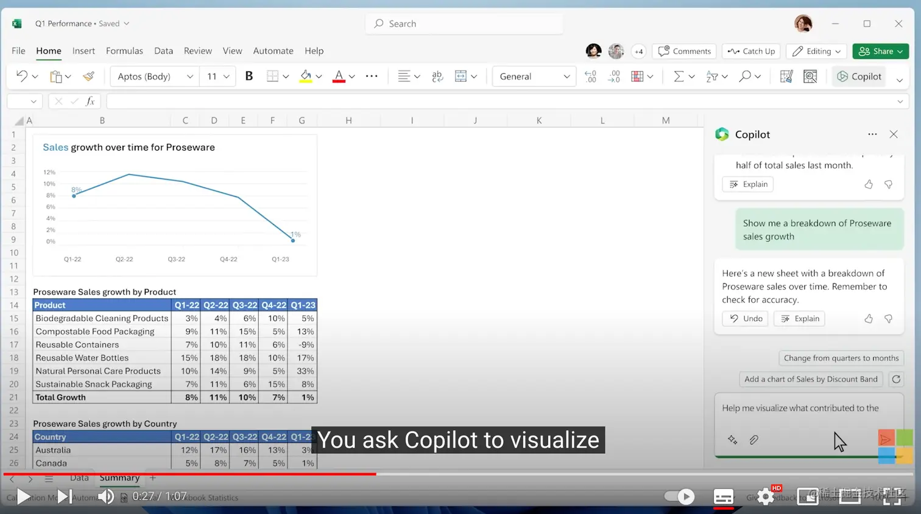This screenshot has height=514, width=921.
Task: Toggle the video autoplay switch
Action: [679, 496]
